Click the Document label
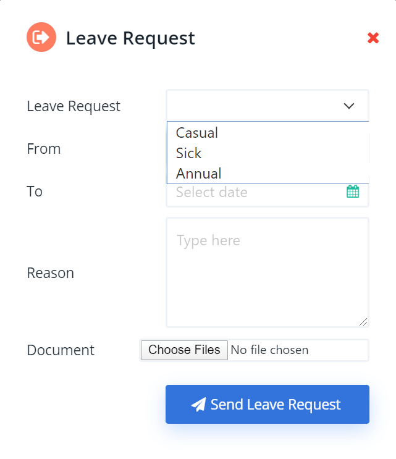Image resolution: width=396 pixels, height=459 pixels. click(x=61, y=350)
